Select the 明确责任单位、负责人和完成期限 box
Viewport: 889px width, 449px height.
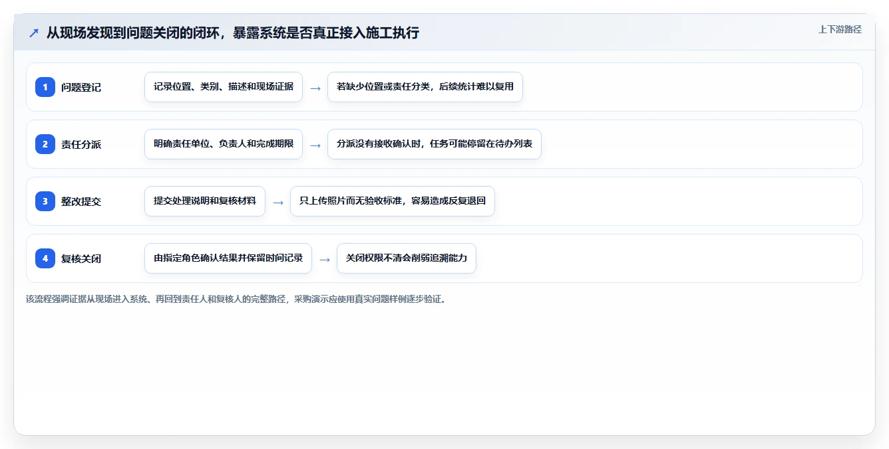224,144
